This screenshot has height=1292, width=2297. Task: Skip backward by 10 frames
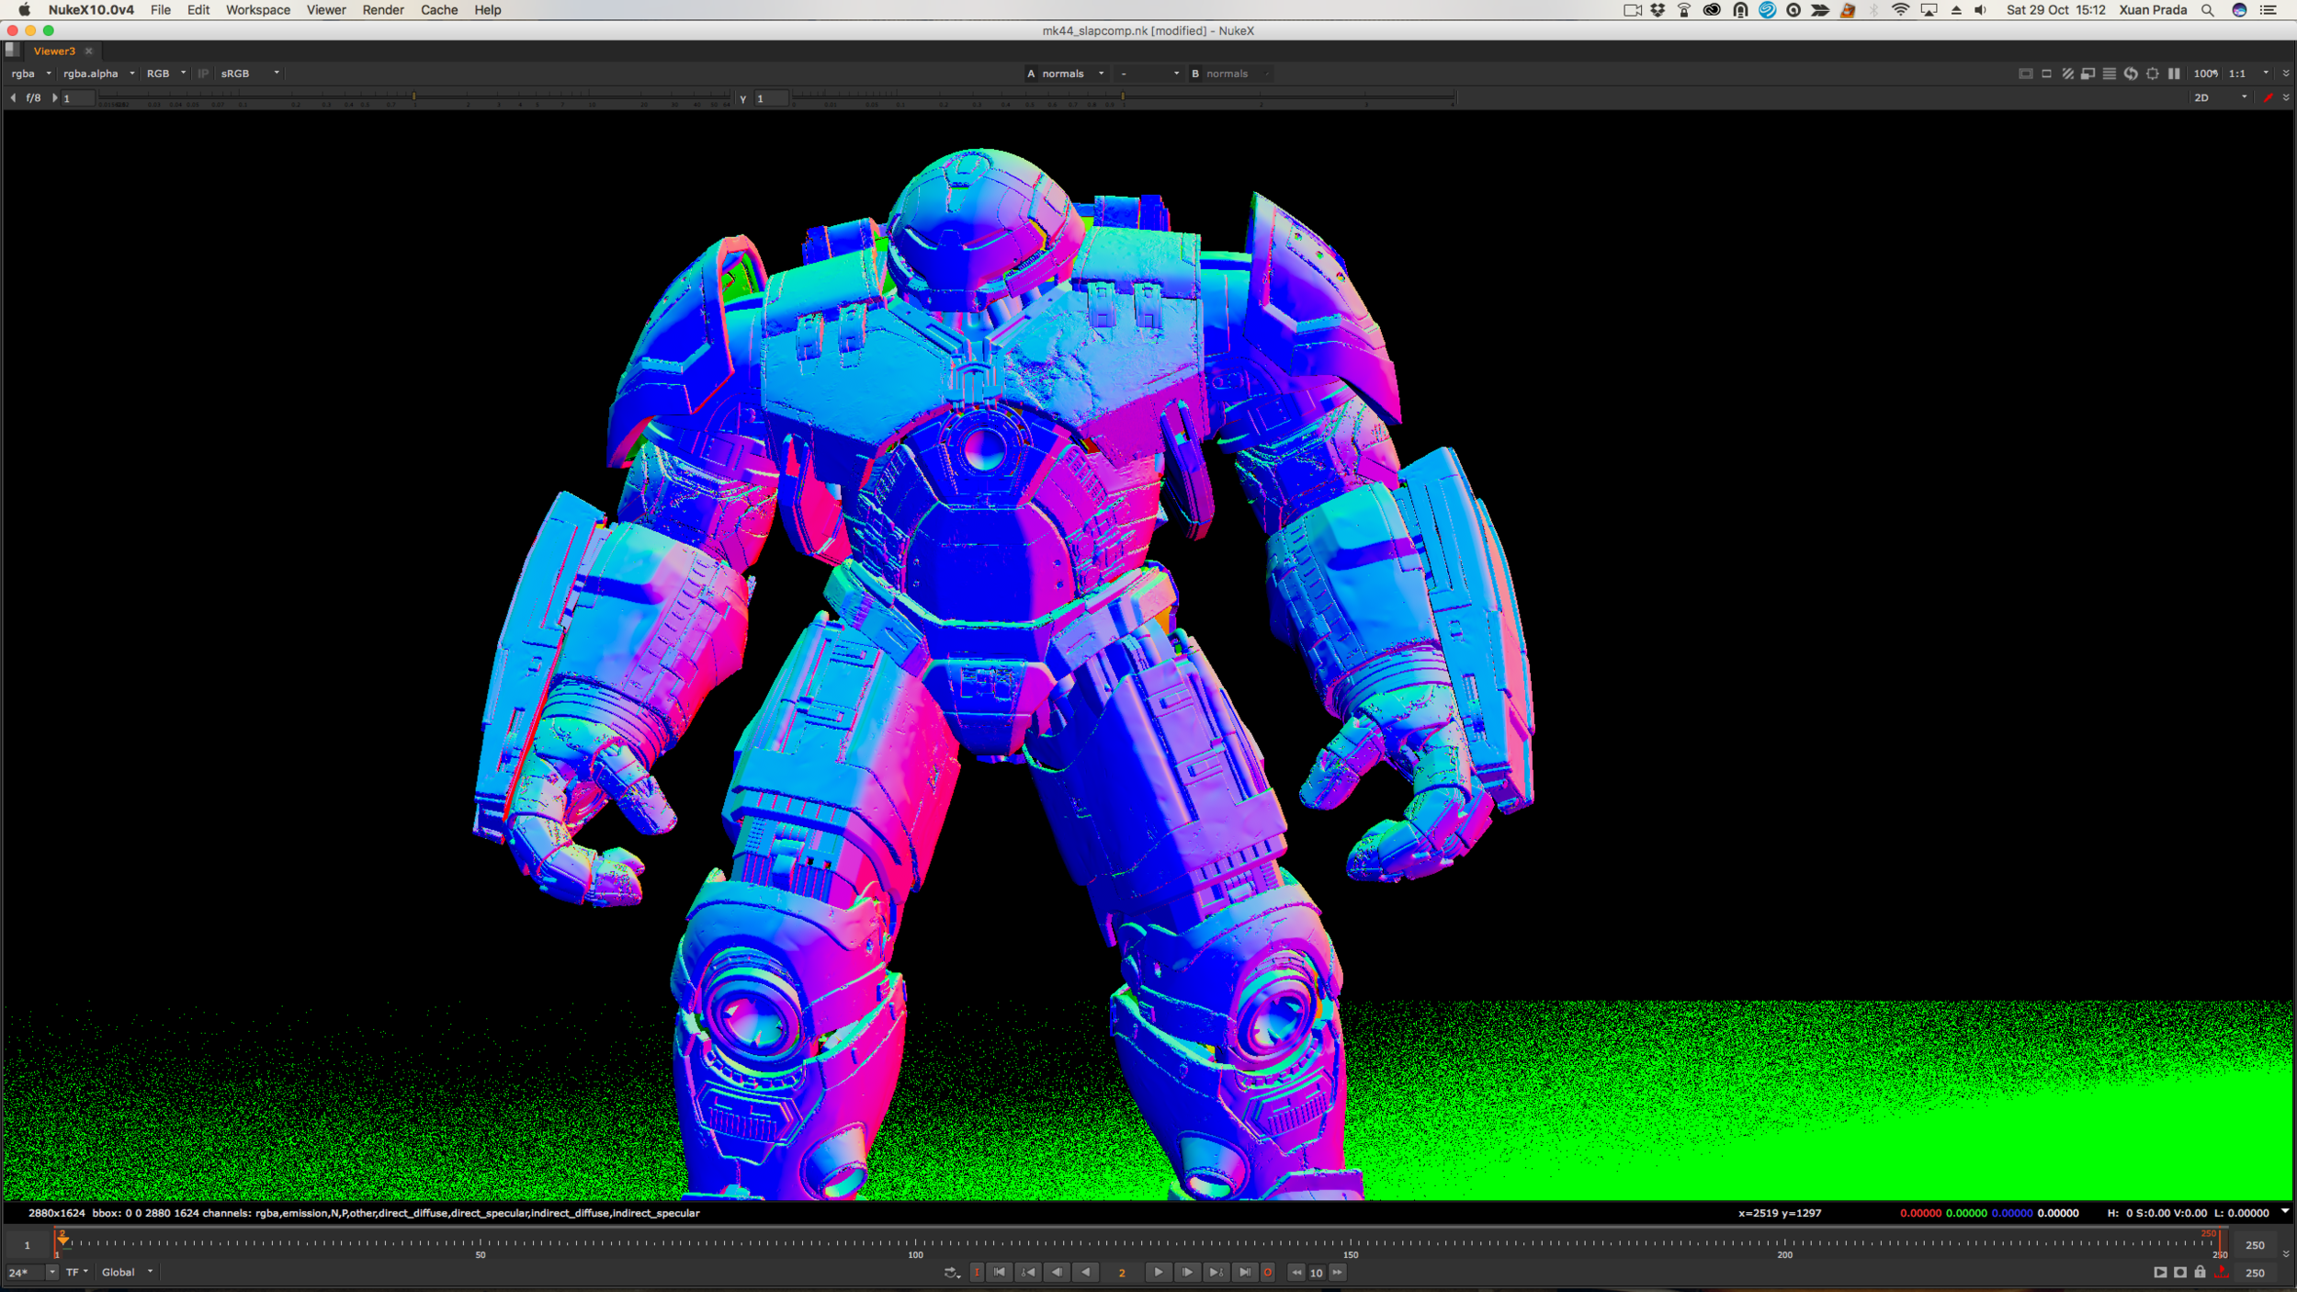1296,1272
